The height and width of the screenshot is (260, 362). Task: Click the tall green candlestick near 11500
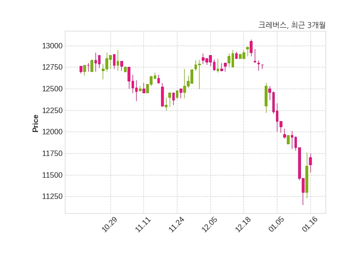tap(307, 179)
